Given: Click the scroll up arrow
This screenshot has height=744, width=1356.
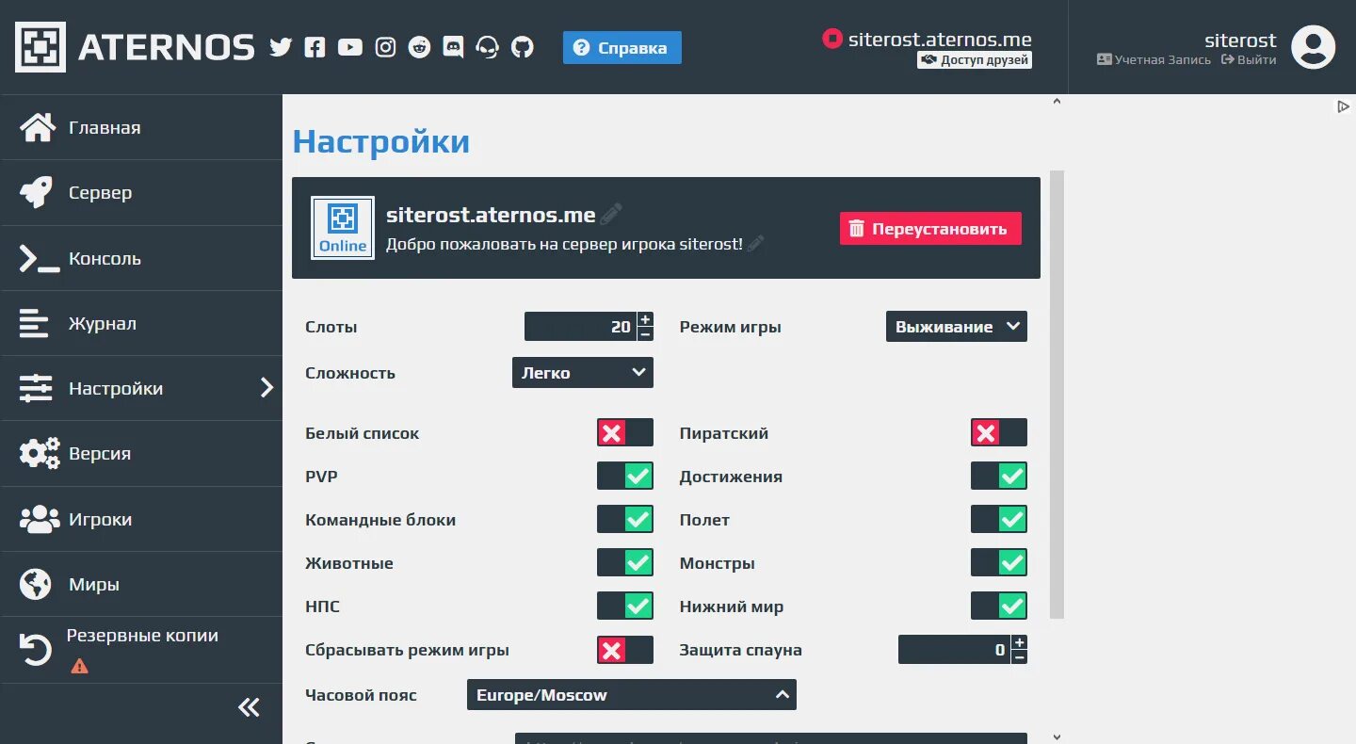Looking at the screenshot, I should pyautogui.click(x=1057, y=101).
